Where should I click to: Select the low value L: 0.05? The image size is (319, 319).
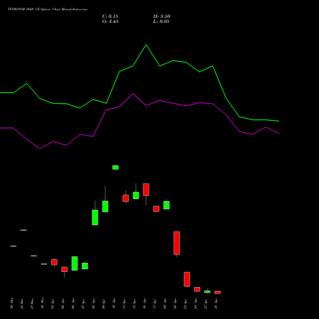tap(161, 22)
